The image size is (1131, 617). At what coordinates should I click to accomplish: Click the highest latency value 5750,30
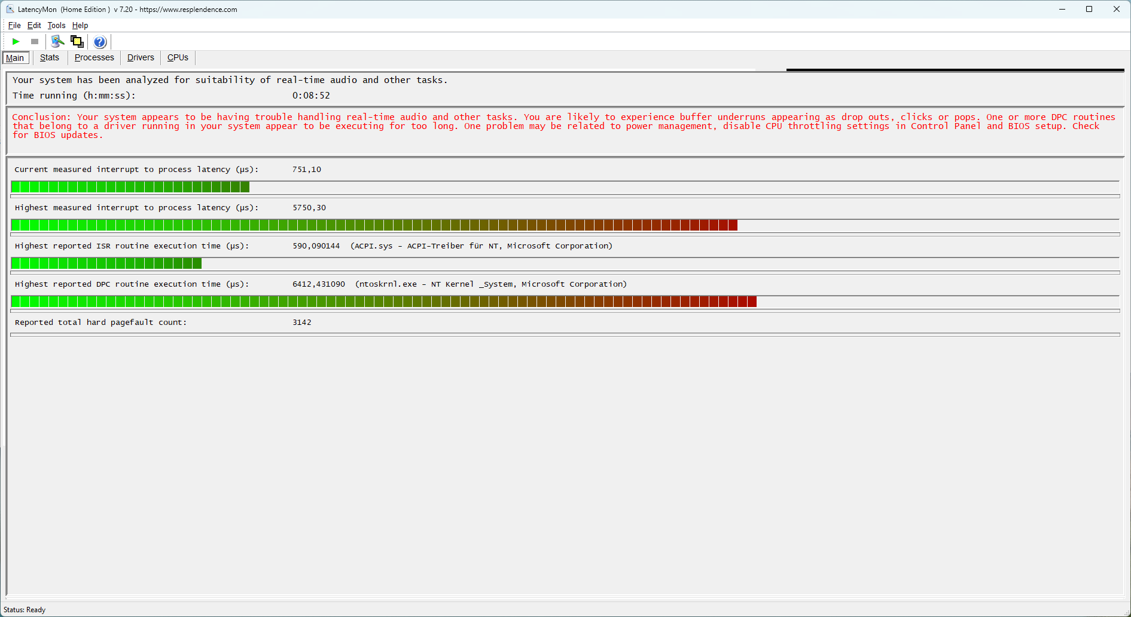coord(309,208)
